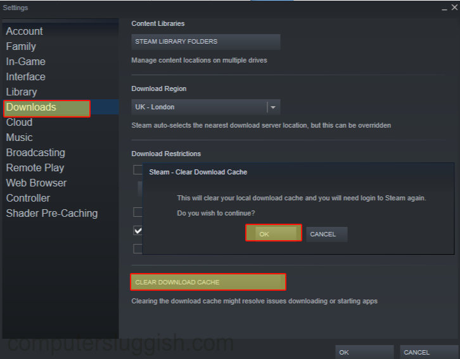
Task: Click 'This will clear your local download cache' message
Action: point(302,198)
